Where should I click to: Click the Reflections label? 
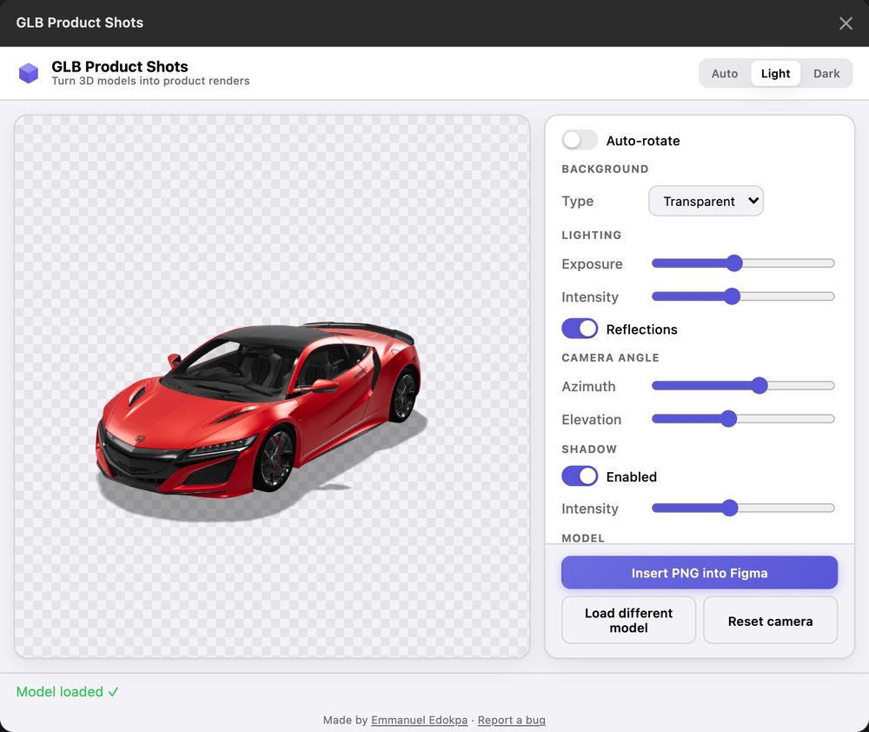point(642,329)
